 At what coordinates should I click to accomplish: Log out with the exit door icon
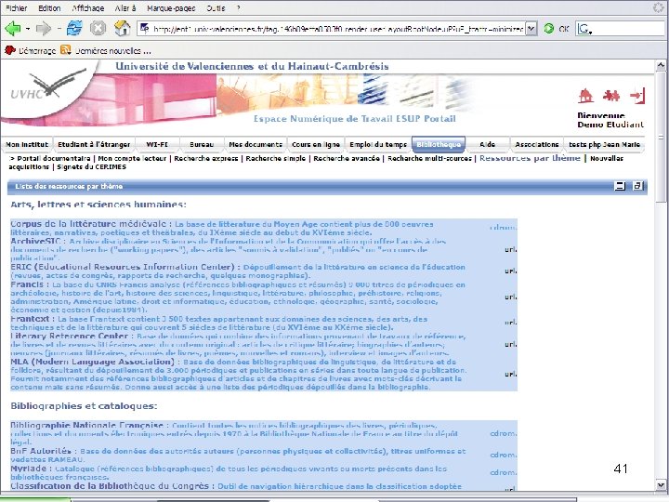tap(637, 96)
